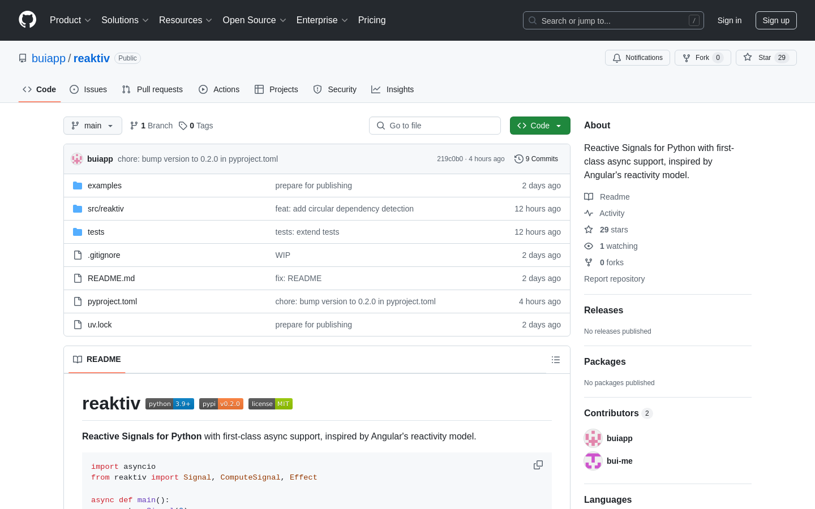Image resolution: width=815 pixels, height=509 pixels.
Task: View the 1 Branch list
Action: pyautogui.click(x=151, y=126)
